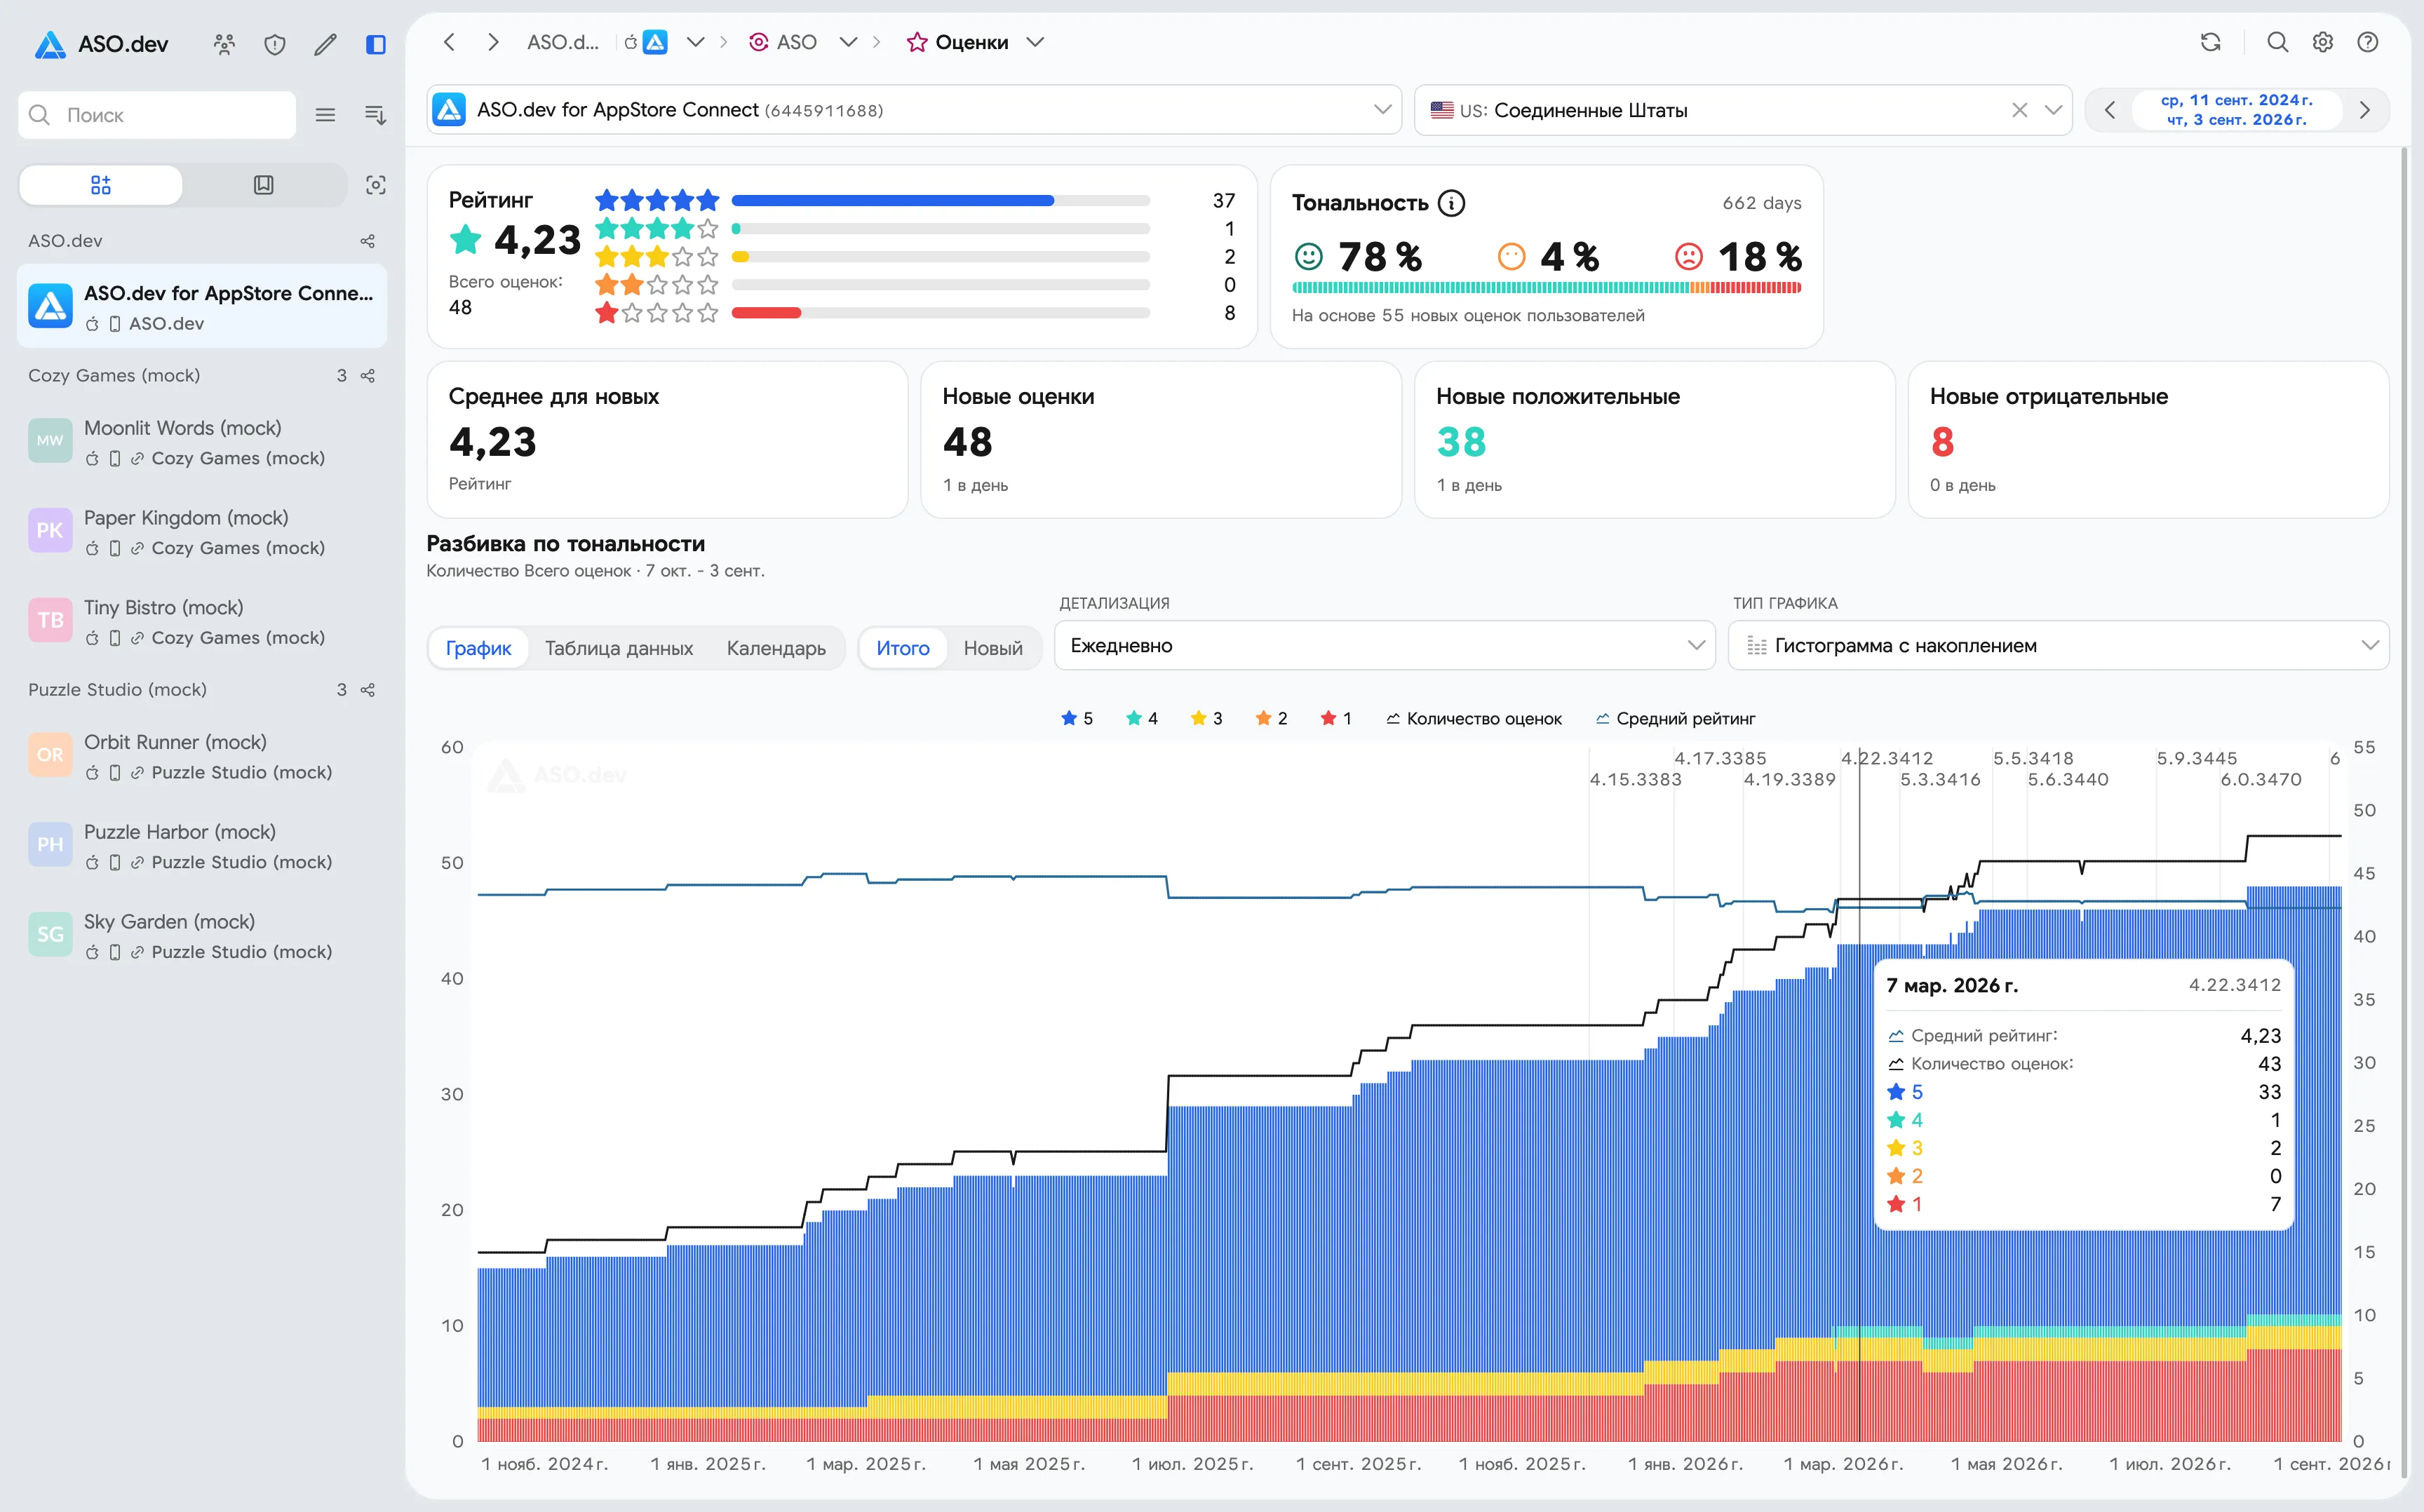Click the info icon next to Тональность

tap(1451, 203)
